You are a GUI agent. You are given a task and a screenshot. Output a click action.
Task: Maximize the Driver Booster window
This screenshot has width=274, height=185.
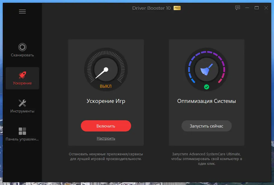click(x=257, y=8)
